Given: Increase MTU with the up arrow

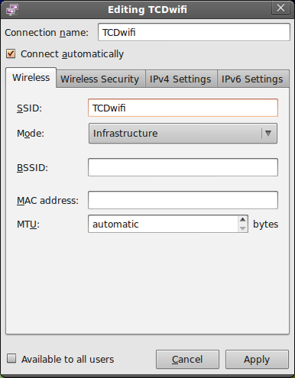Looking at the screenshot, I should 243,219.
